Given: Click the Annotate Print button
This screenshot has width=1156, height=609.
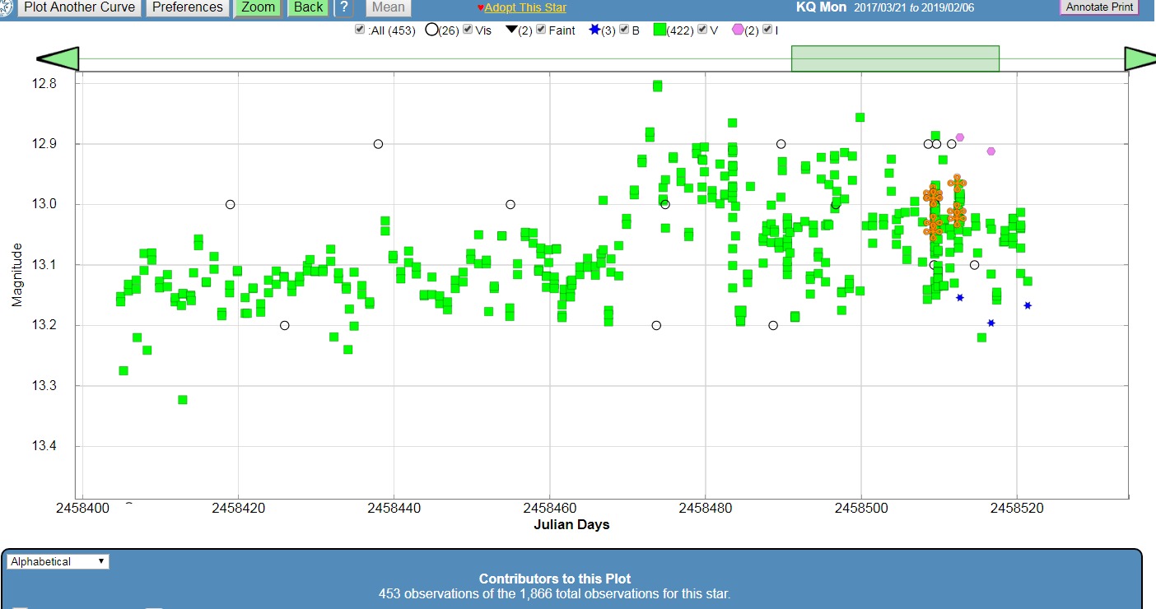Looking at the screenshot, I should [1099, 7].
